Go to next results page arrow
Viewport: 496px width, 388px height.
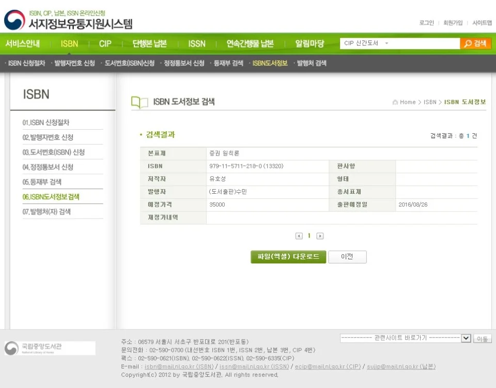pos(320,236)
